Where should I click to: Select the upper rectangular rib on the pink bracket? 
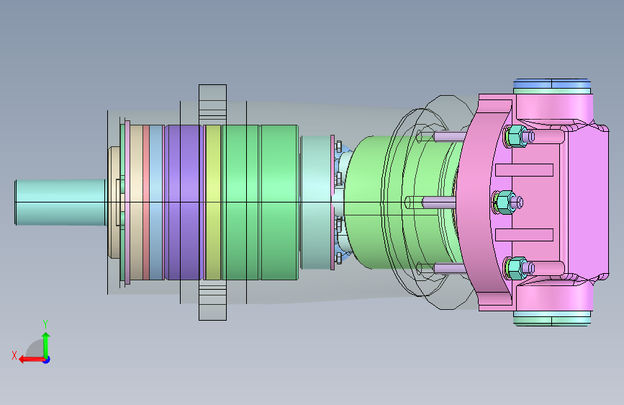click(x=524, y=170)
